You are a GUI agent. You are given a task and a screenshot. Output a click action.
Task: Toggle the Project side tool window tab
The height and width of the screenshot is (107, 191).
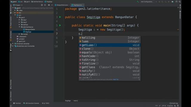point(11,47)
